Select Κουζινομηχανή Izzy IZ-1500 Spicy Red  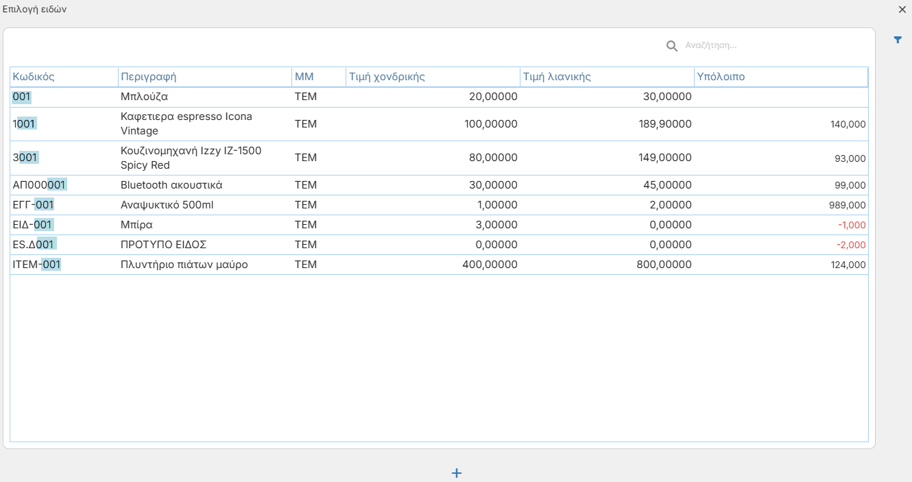[439, 158]
